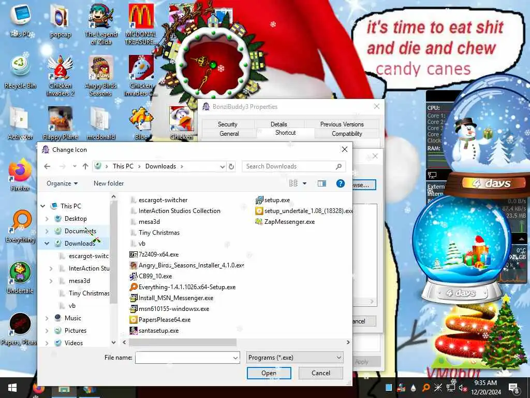The width and height of the screenshot is (530, 398).
Task: Select the CB99_10.exe file
Action: coord(151,276)
